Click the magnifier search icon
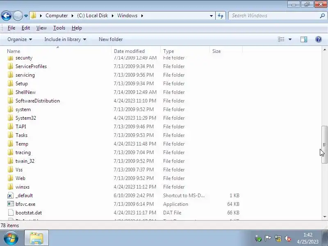The height and width of the screenshot is (246, 328). 322,16
